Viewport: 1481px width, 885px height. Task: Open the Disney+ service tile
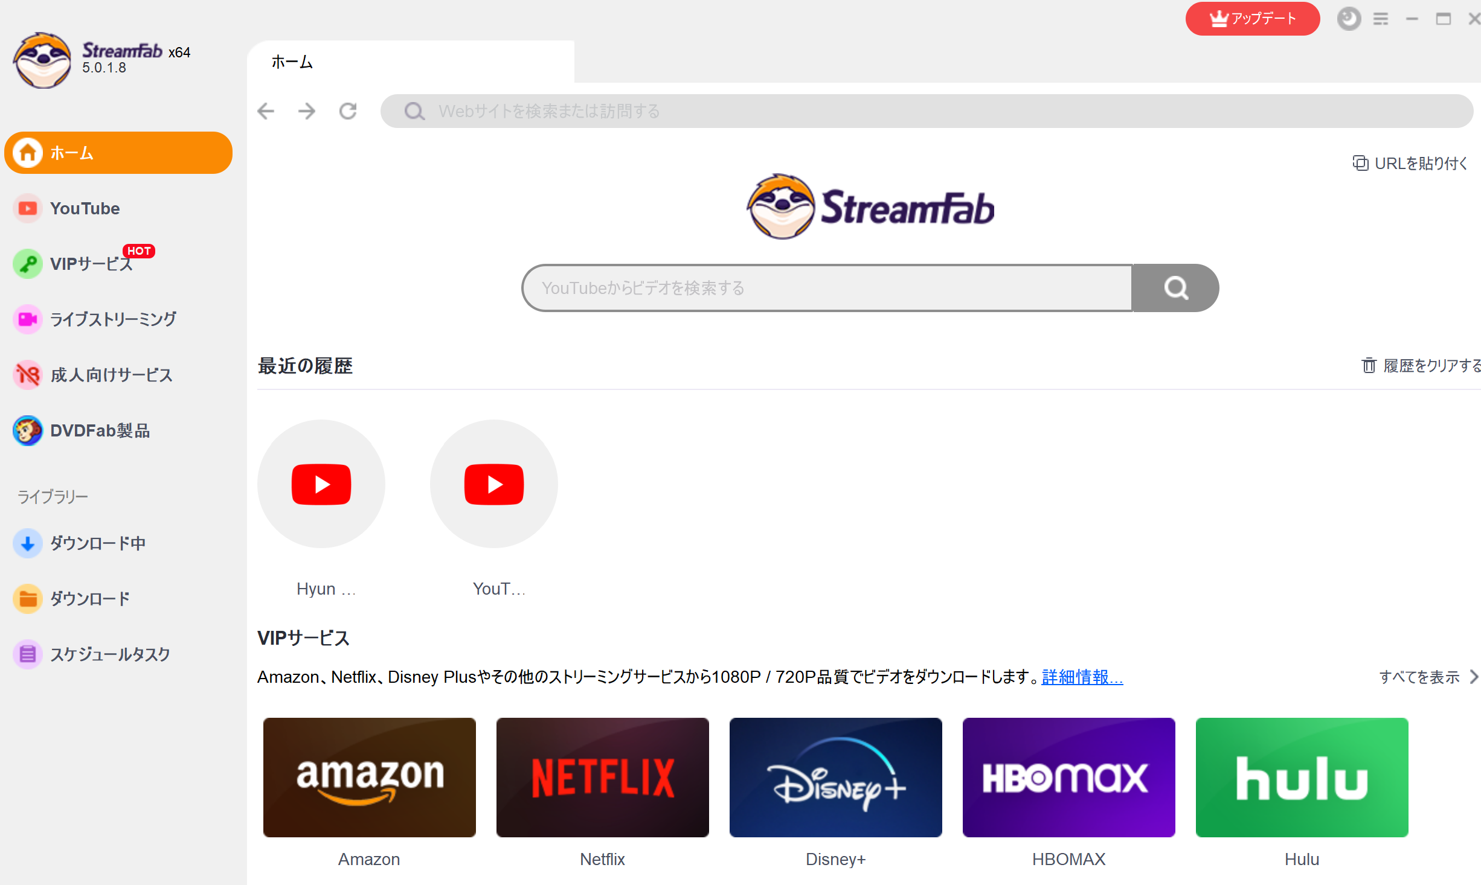[836, 778]
